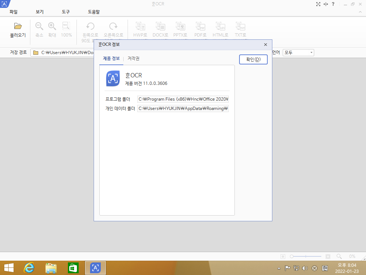Click the 한OCR taskbar button

[x=95, y=268]
